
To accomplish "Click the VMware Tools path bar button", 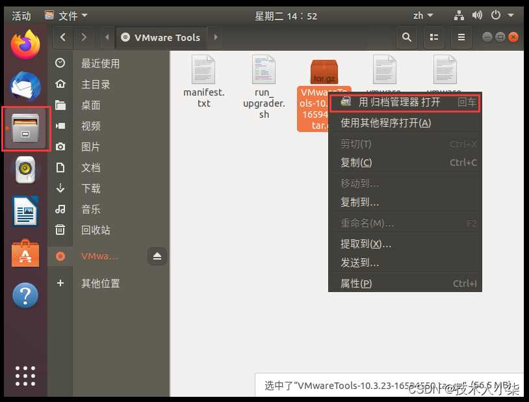I will (x=161, y=37).
